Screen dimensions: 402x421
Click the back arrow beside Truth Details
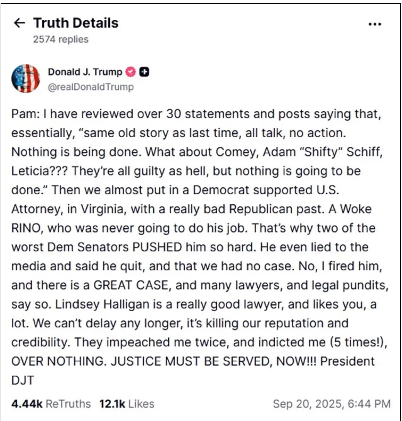[20, 23]
